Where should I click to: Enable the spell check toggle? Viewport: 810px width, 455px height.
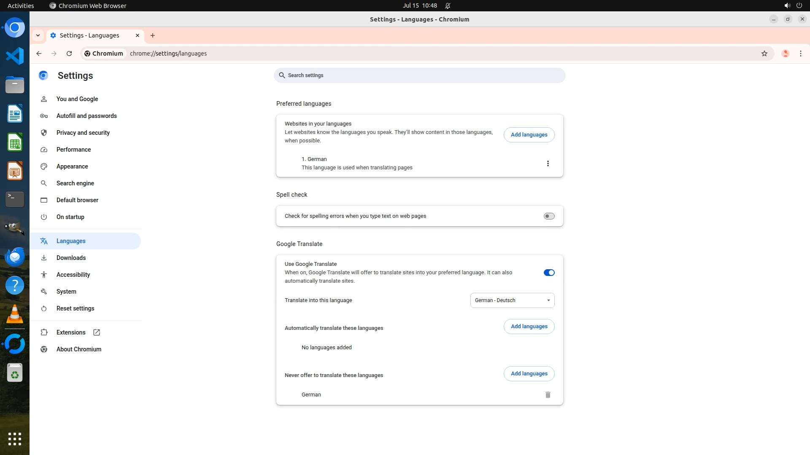(x=549, y=216)
